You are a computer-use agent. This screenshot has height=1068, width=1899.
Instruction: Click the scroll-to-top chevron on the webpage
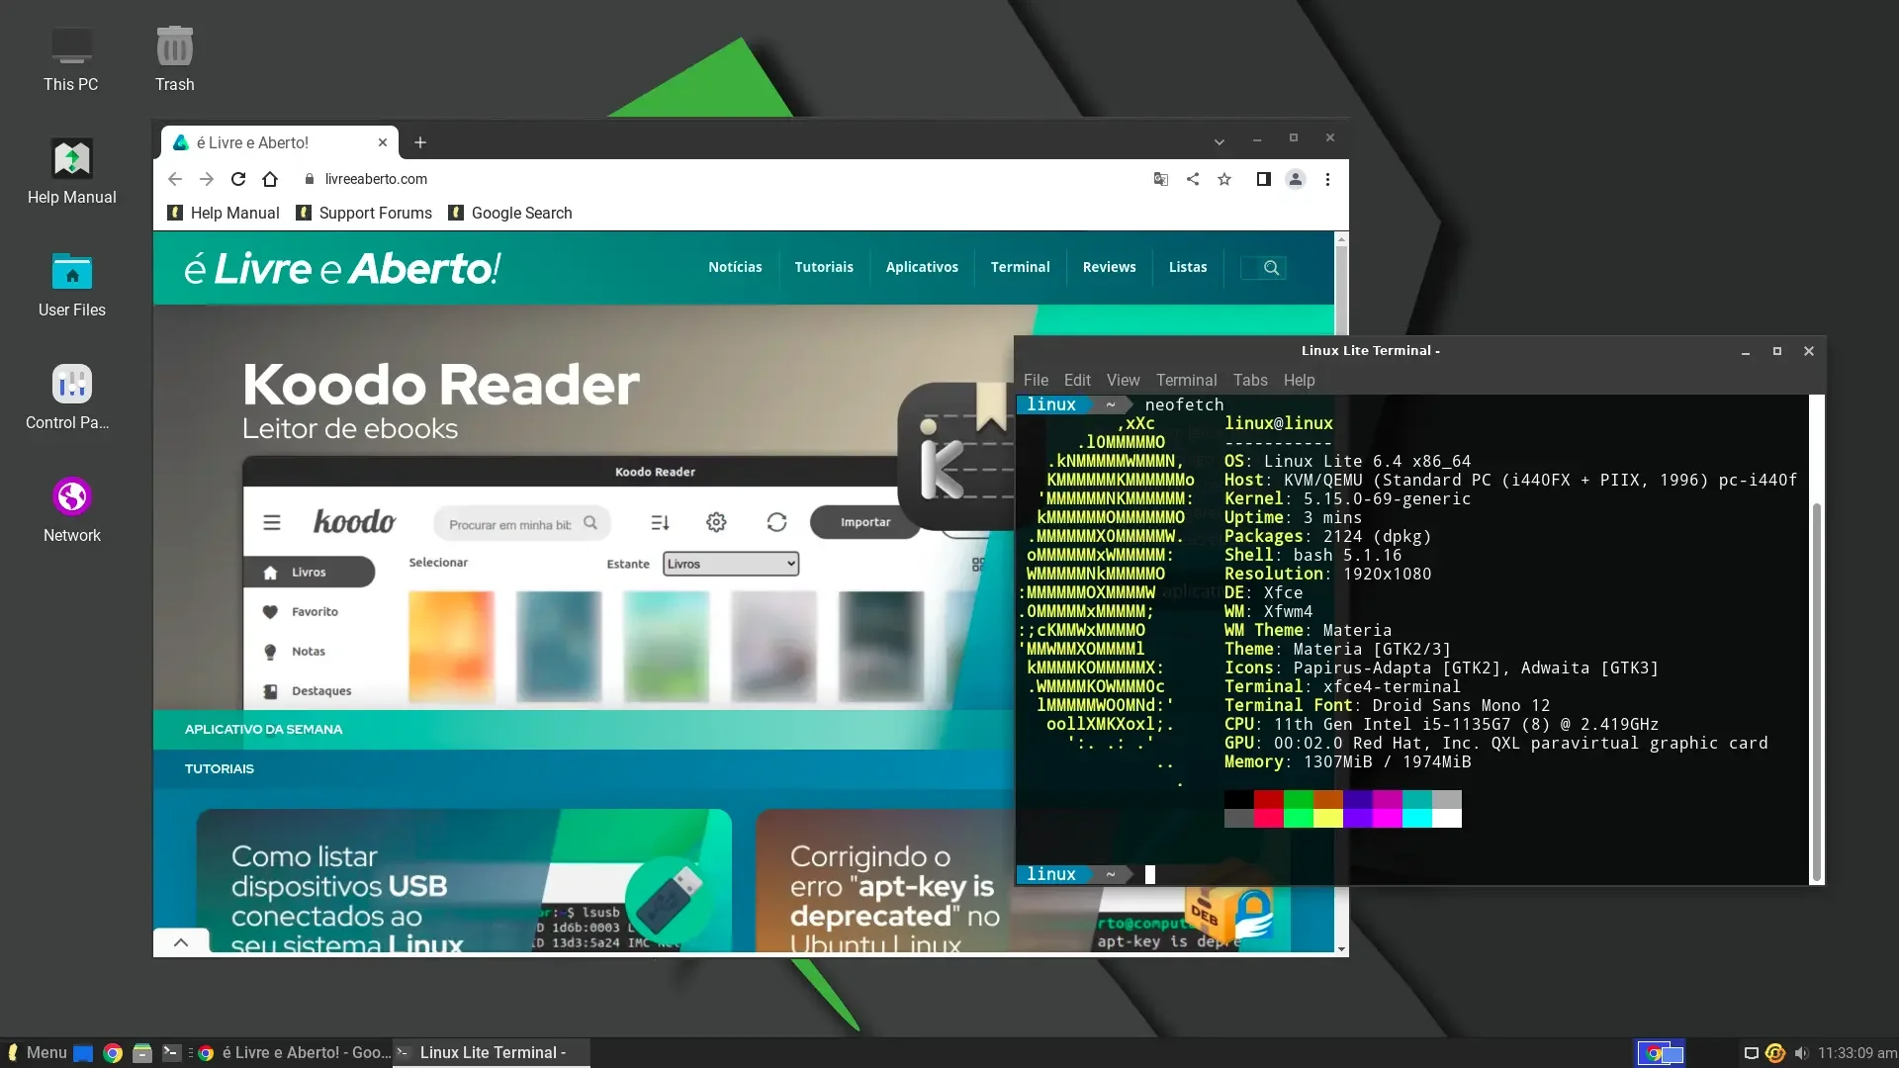tap(181, 942)
